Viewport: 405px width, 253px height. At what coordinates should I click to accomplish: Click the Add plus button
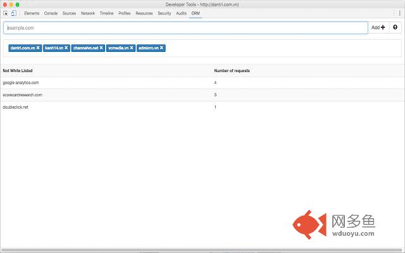378,28
